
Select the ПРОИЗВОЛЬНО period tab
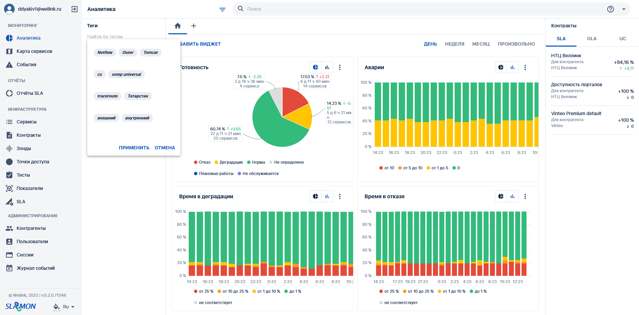(516, 44)
